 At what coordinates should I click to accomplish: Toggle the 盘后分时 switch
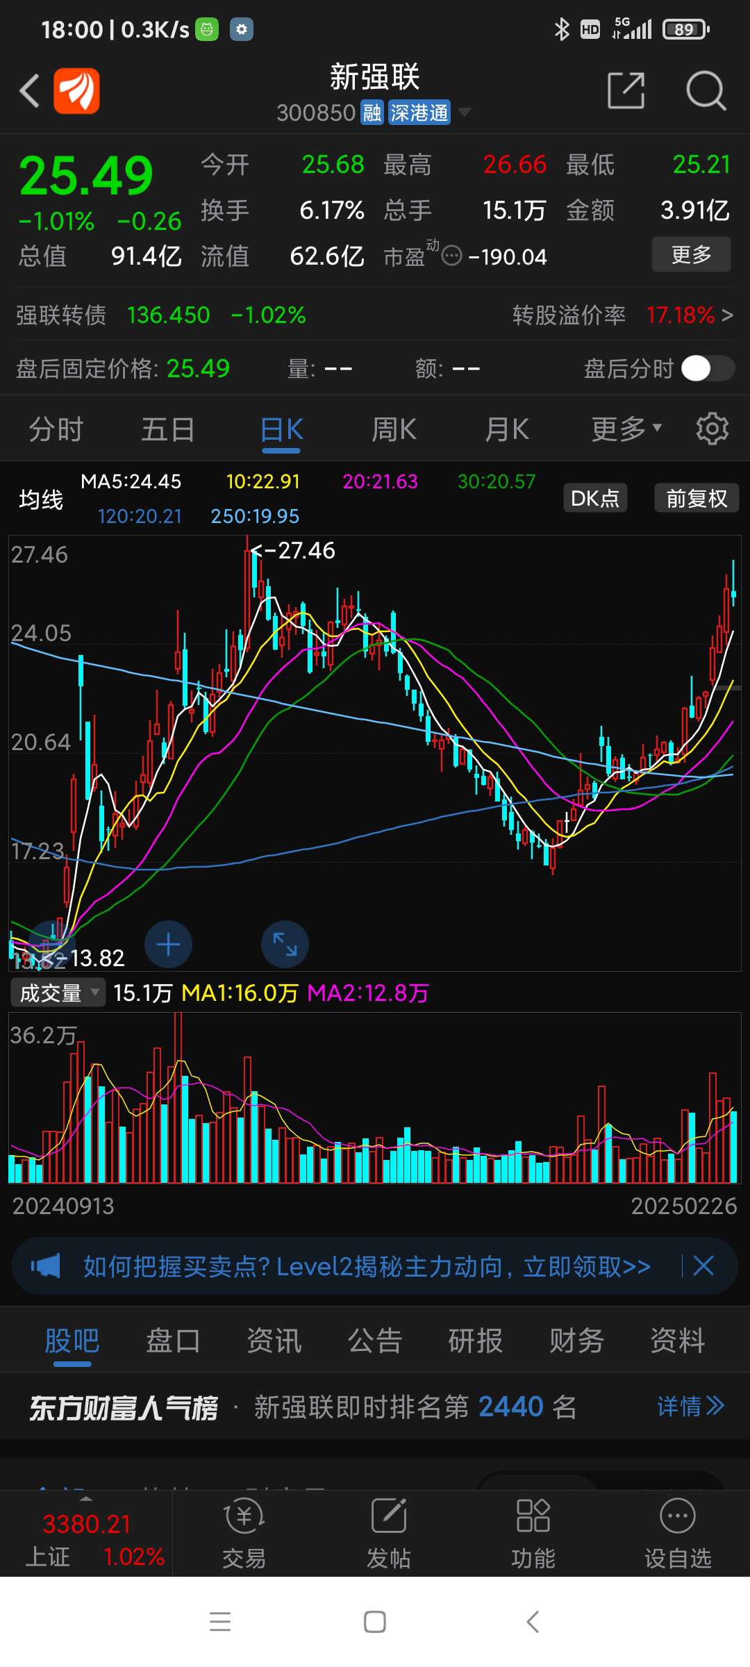pyautogui.click(x=708, y=368)
